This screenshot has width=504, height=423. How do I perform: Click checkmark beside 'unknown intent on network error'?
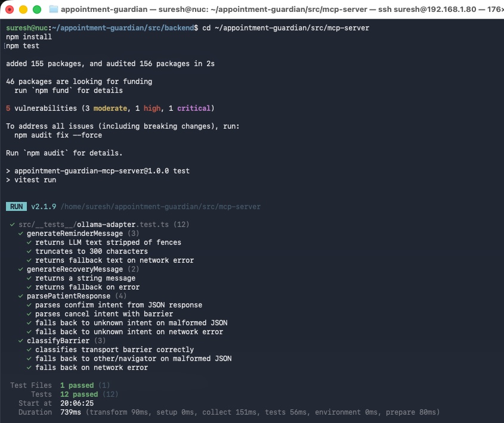[29, 332]
